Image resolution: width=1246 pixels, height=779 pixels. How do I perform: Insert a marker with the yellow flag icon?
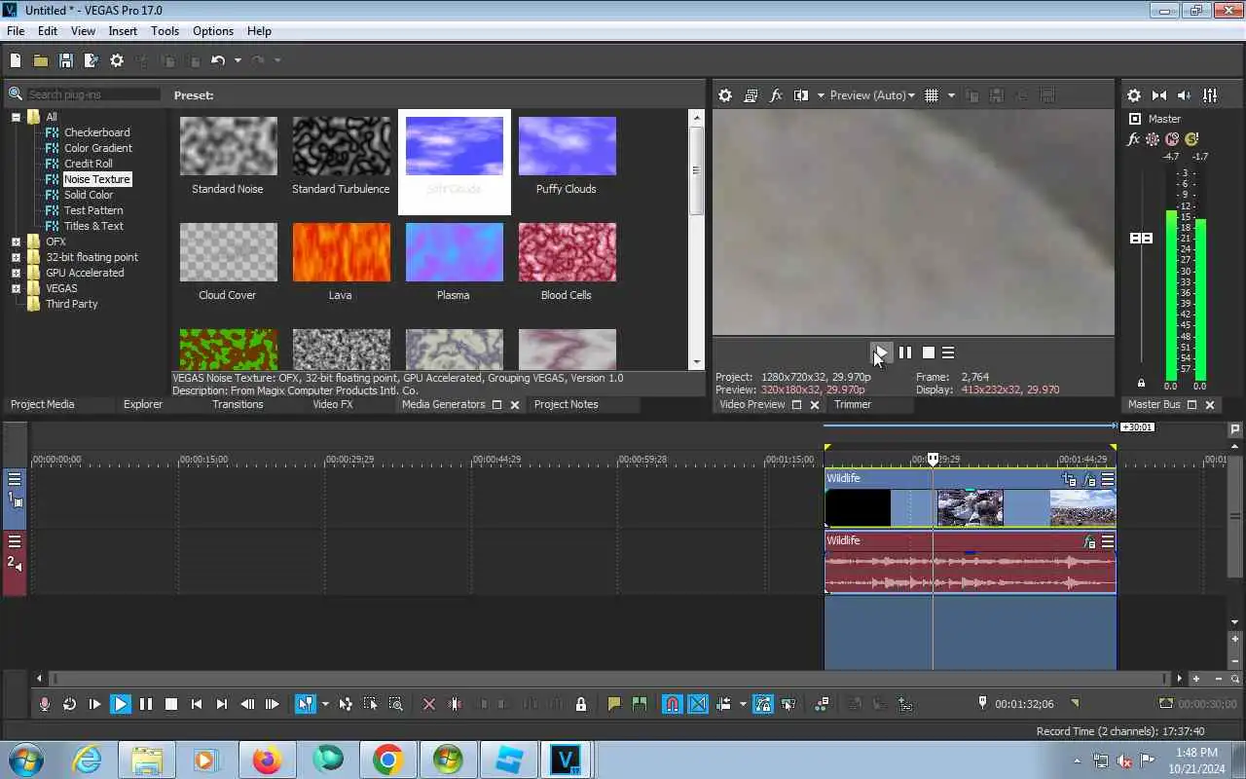pyautogui.click(x=614, y=704)
